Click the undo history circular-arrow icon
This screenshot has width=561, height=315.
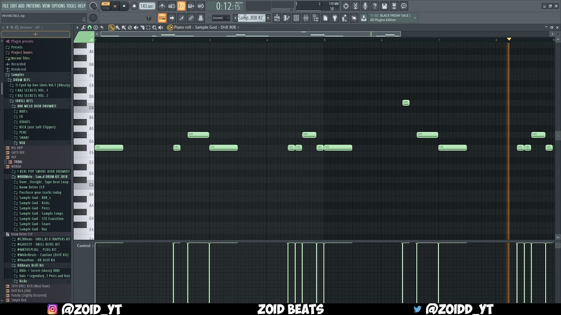[346, 6]
